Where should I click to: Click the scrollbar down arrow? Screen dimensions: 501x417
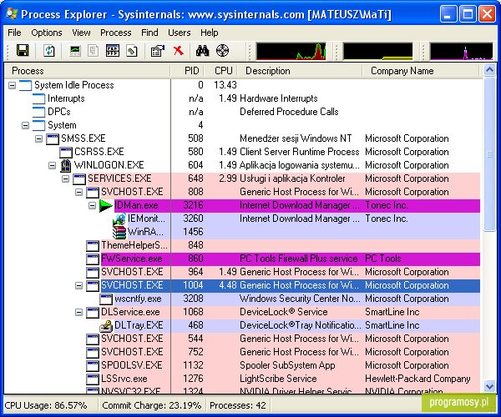489,387
